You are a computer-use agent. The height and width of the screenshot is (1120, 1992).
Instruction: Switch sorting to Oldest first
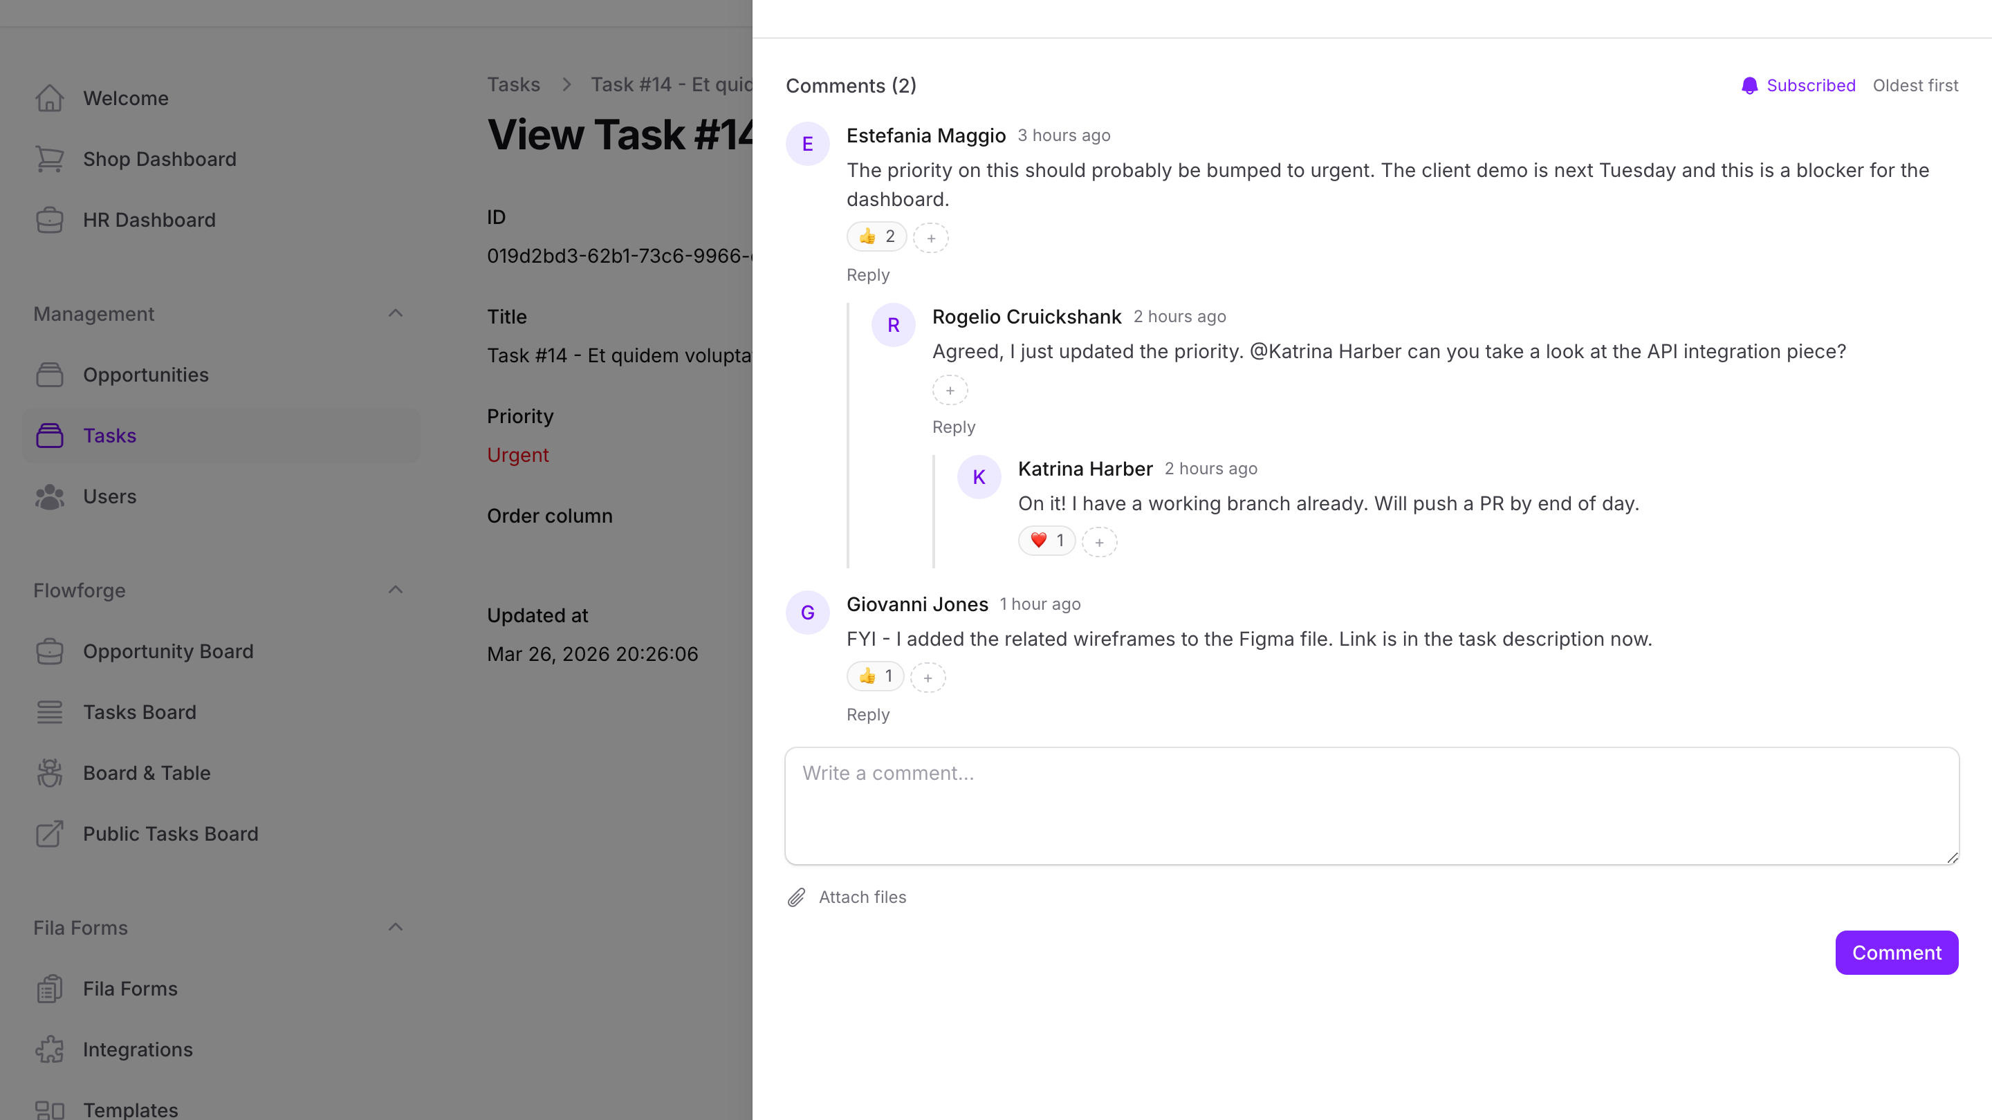1915,86
